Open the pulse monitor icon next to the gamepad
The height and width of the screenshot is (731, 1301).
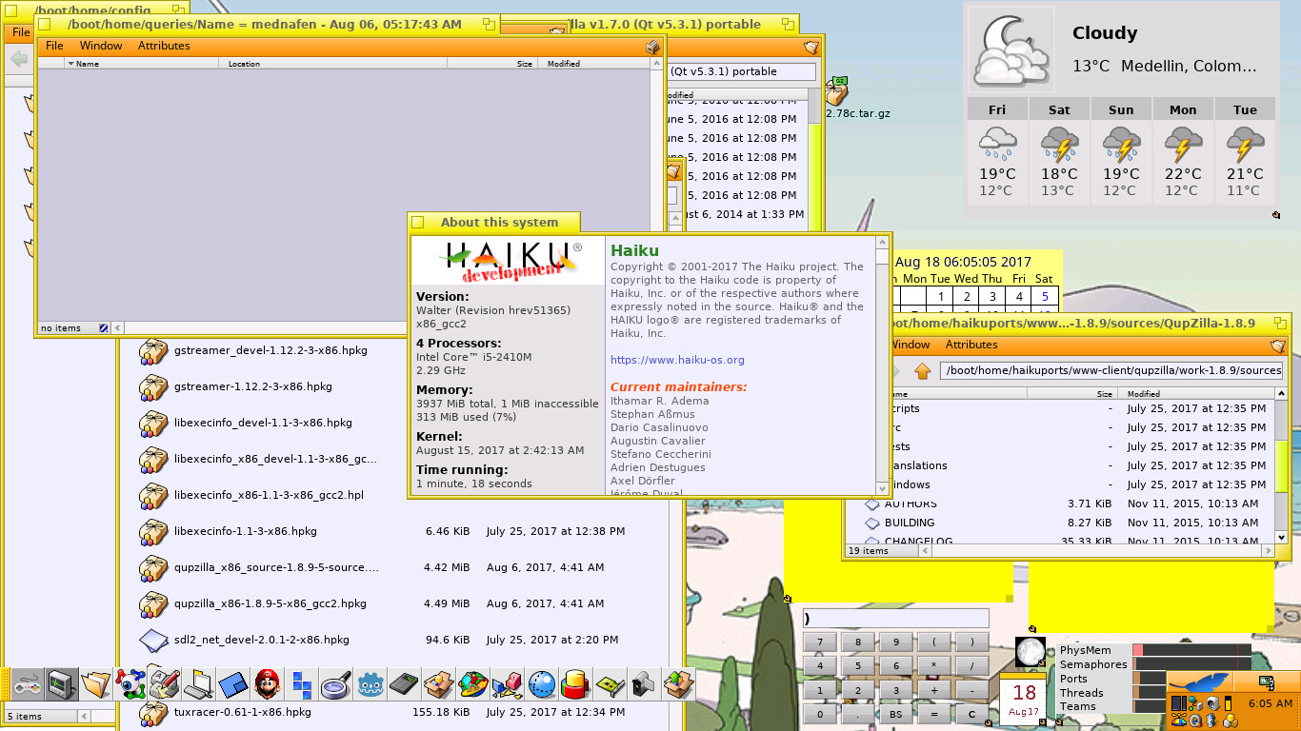[x=63, y=683]
